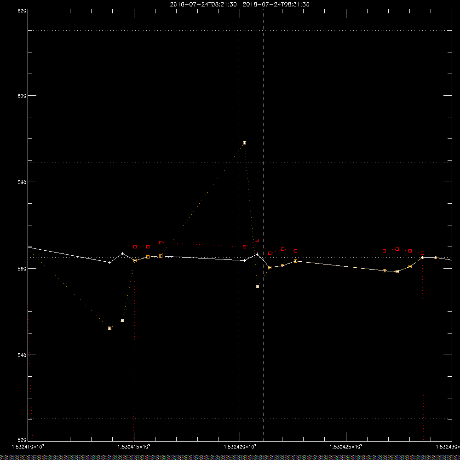Screen dimensions: 460x460
Task: Select the red square marker between the dashed lines
Action: (x=257, y=241)
